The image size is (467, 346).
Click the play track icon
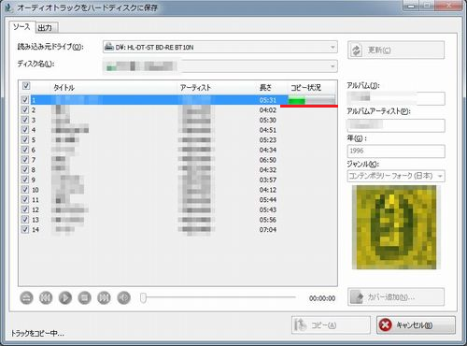tap(65, 297)
